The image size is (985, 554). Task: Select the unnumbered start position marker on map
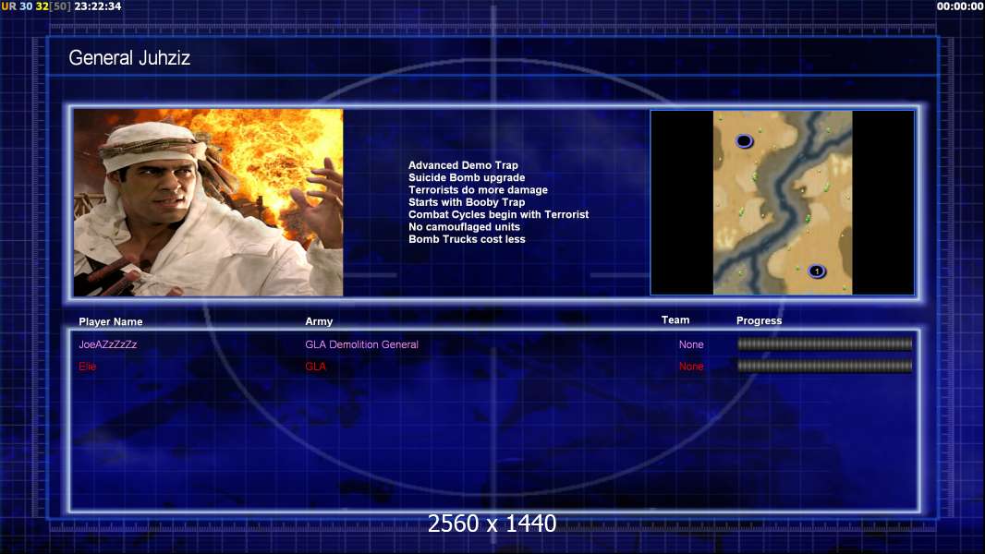click(x=744, y=141)
